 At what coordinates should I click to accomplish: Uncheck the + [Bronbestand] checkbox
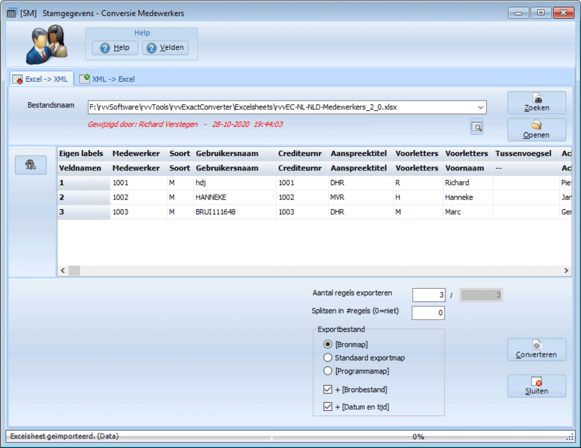(x=328, y=390)
